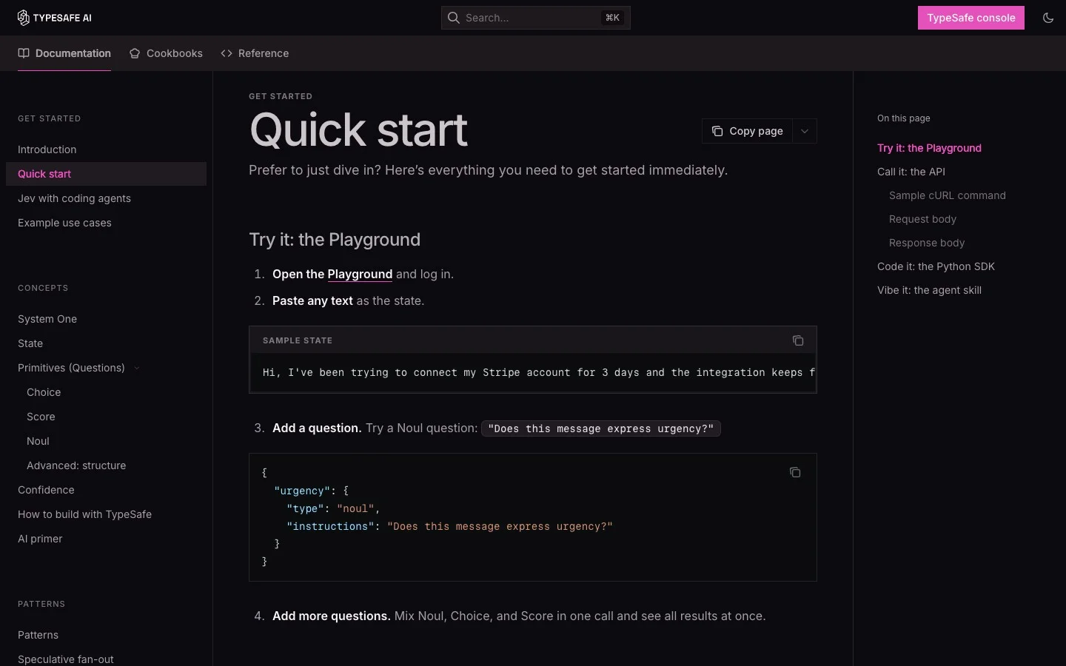Switch to the Cookbooks tab
The height and width of the screenshot is (666, 1066).
166,53
